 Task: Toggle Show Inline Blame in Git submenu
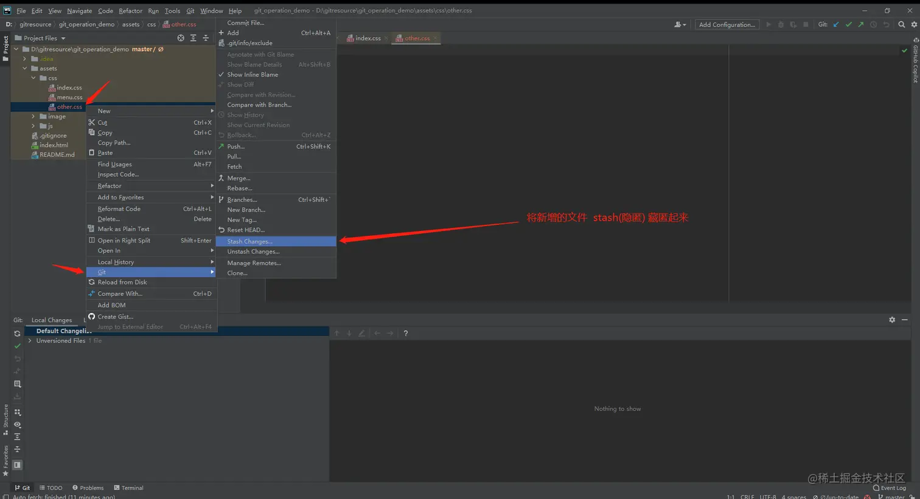pos(276,75)
